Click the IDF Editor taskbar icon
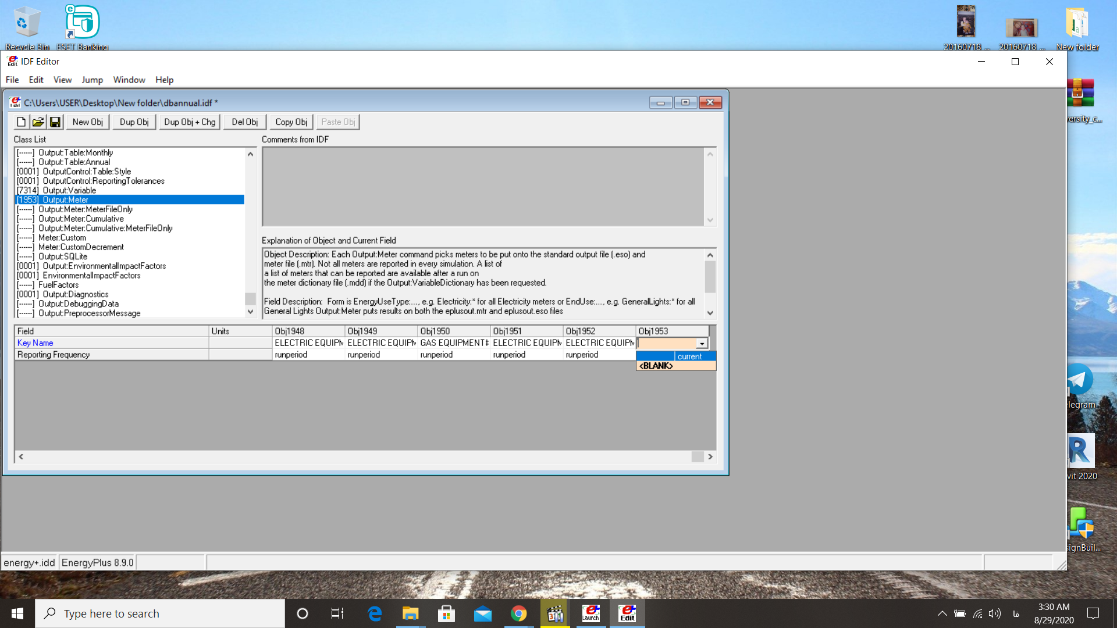 tap(627, 613)
